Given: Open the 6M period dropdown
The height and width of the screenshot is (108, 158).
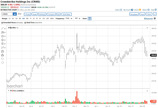Looking at the screenshot, I should 77,18.
